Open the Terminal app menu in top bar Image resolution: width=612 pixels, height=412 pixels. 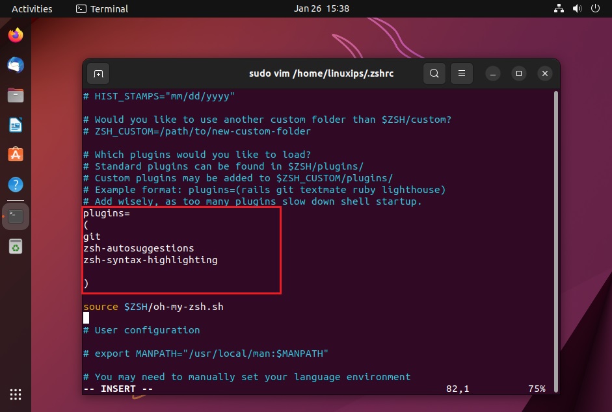coord(101,8)
